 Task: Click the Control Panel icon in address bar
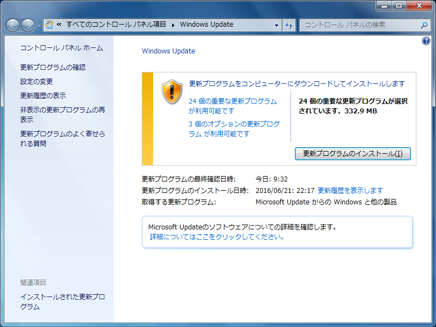click(49, 25)
